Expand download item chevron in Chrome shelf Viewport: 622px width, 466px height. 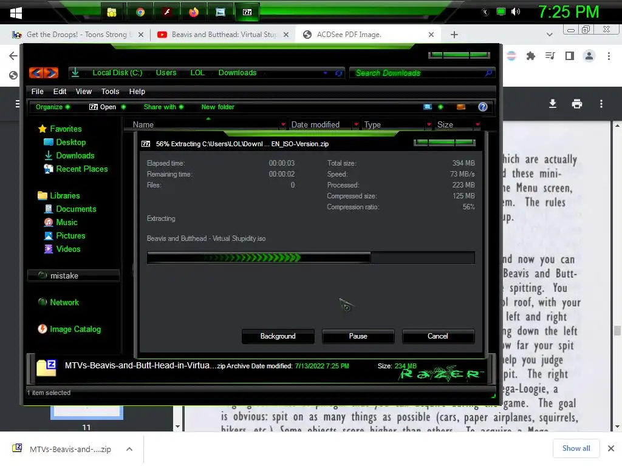pyautogui.click(x=129, y=449)
